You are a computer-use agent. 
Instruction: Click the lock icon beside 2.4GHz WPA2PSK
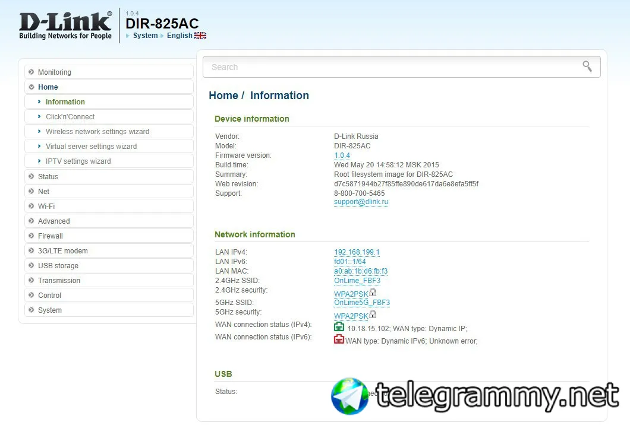tap(373, 292)
